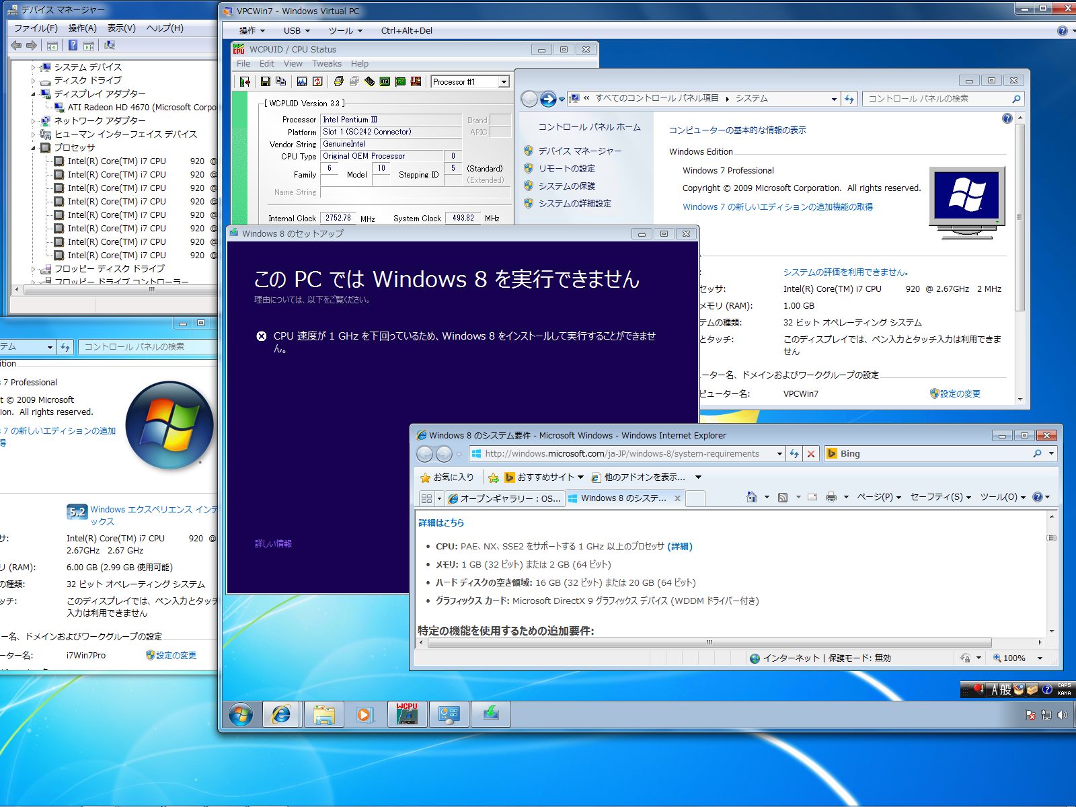The image size is (1076, 807).
Task: Click Device Manager scan for hardware changes icon
Action: (110, 45)
